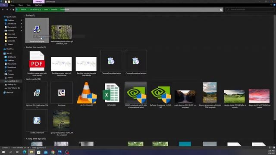276x155 pixels.
Task: Select the SharePointDesigner installer file
Action: (37, 30)
